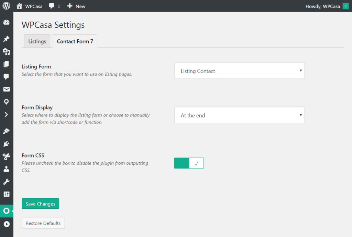Open the Listing Form dropdown
This screenshot has width=352, height=237.
coord(239,71)
